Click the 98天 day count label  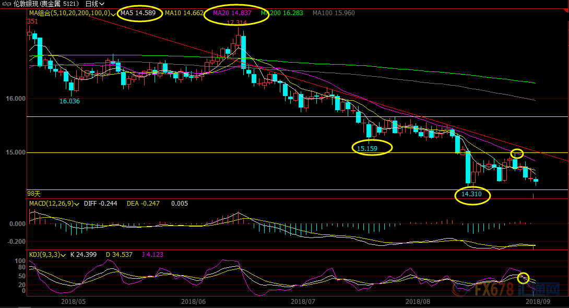click(x=34, y=194)
